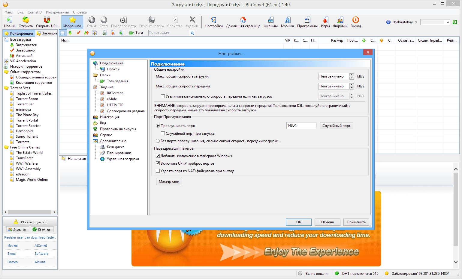Click the Sign up button

tap(42, 230)
